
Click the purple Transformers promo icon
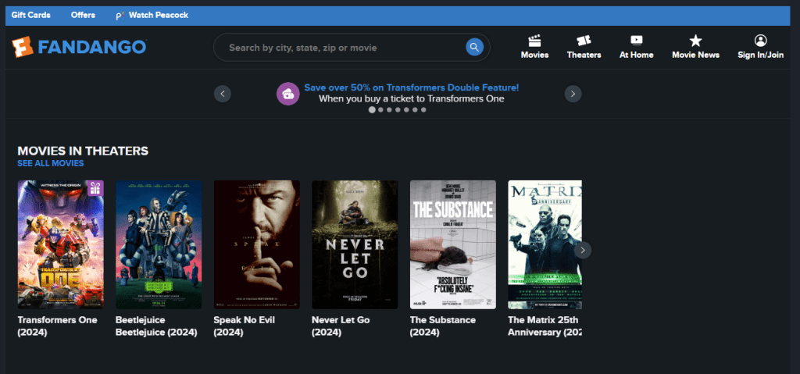click(x=288, y=94)
